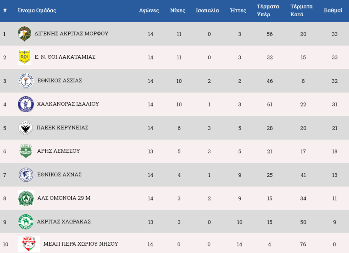Open team name ΠΑΕΕΚ ΚΕΡΥΝΕΙΑΣ
Image resolution: width=349 pixels, height=253 pixels.
(x=62, y=128)
